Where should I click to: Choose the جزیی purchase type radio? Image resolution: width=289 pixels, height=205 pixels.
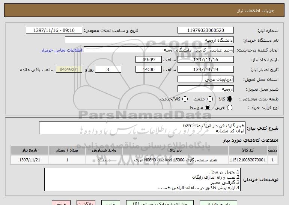(x=230, y=108)
